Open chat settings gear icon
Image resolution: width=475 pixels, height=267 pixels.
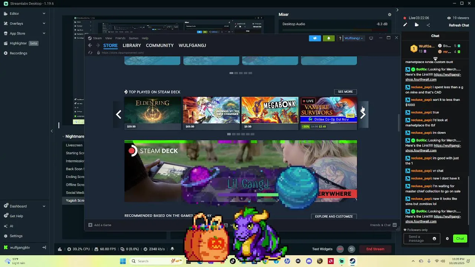(447, 238)
